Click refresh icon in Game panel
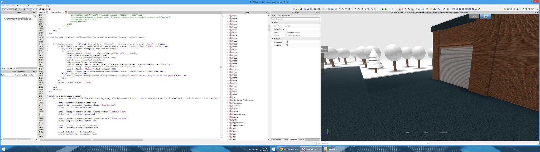Viewport: 540px width, 152px height. [x=35, y=16]
